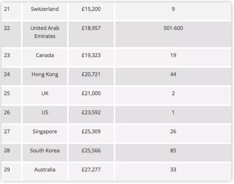
Task: Click the ranking value 44
Action: (173, 74)
